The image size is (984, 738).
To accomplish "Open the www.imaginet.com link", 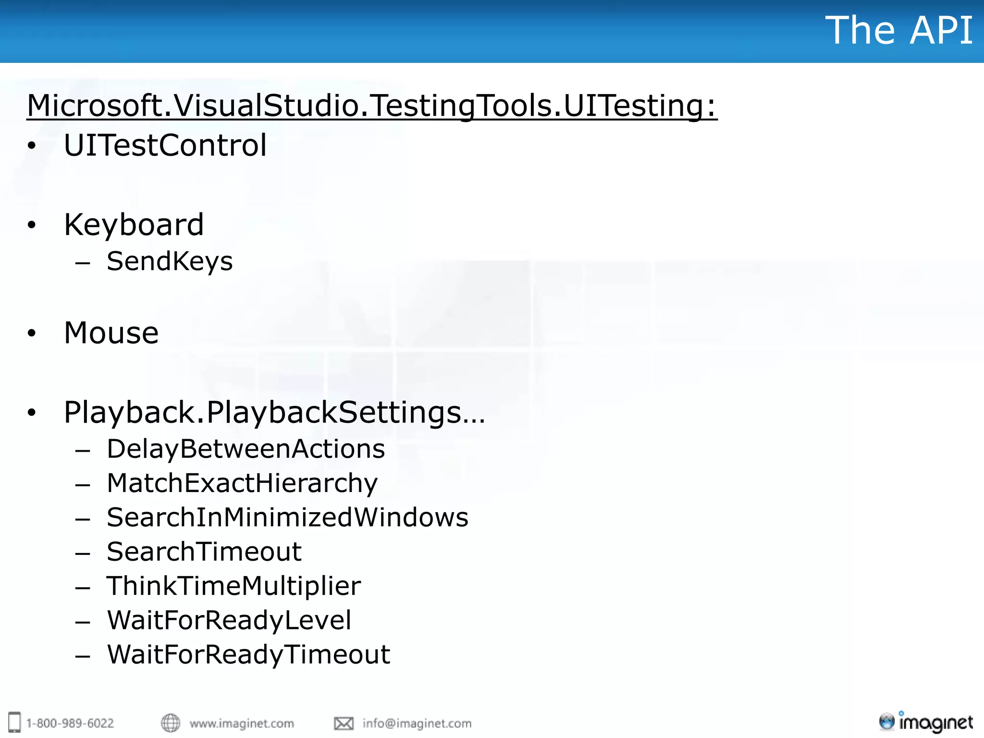I will pyautogui.click(x=242, y=724).
